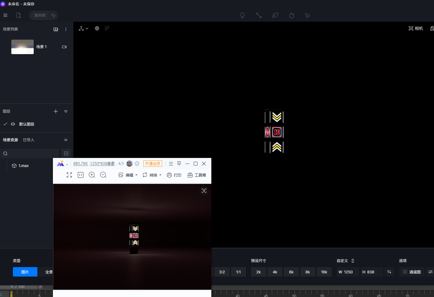Add a new scene in 场景列表

click(x=56, y=29)
